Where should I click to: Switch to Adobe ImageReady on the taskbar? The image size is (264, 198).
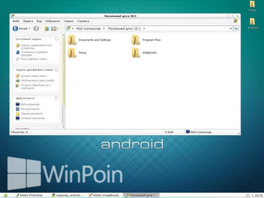click(104, 195)
